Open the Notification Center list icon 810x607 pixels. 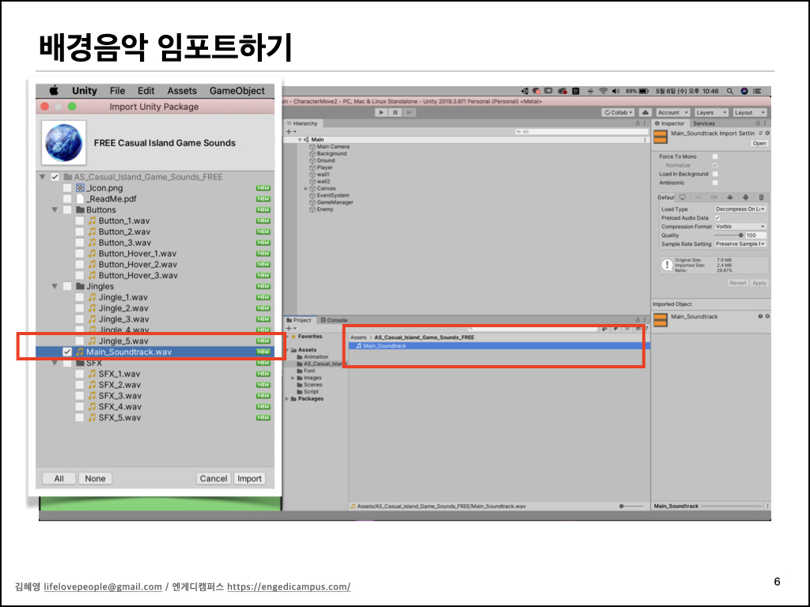pos(757,91)
